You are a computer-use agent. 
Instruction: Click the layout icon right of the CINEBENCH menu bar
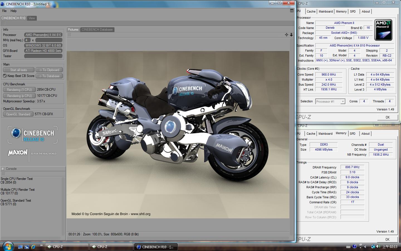tap(292, 11)
